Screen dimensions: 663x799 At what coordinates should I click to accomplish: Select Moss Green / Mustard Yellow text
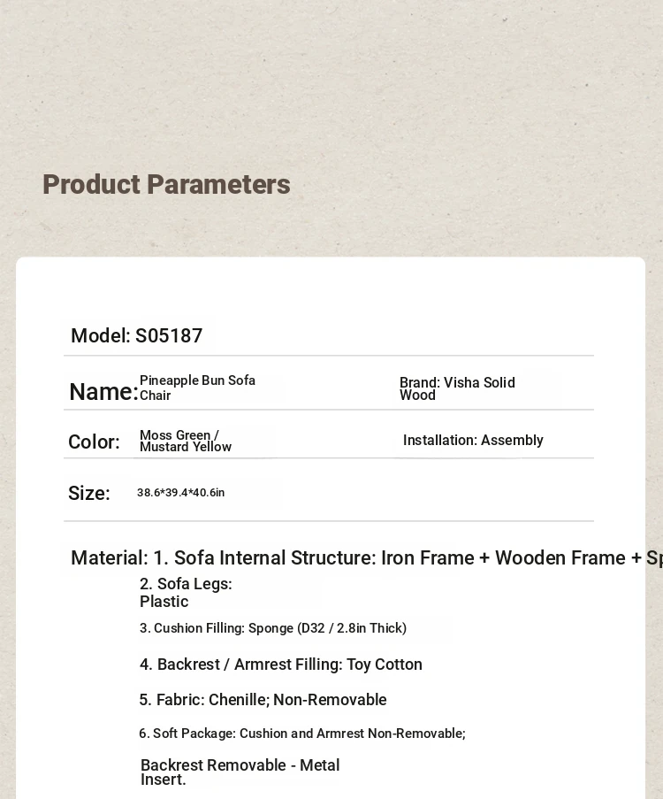coord(186,442)
